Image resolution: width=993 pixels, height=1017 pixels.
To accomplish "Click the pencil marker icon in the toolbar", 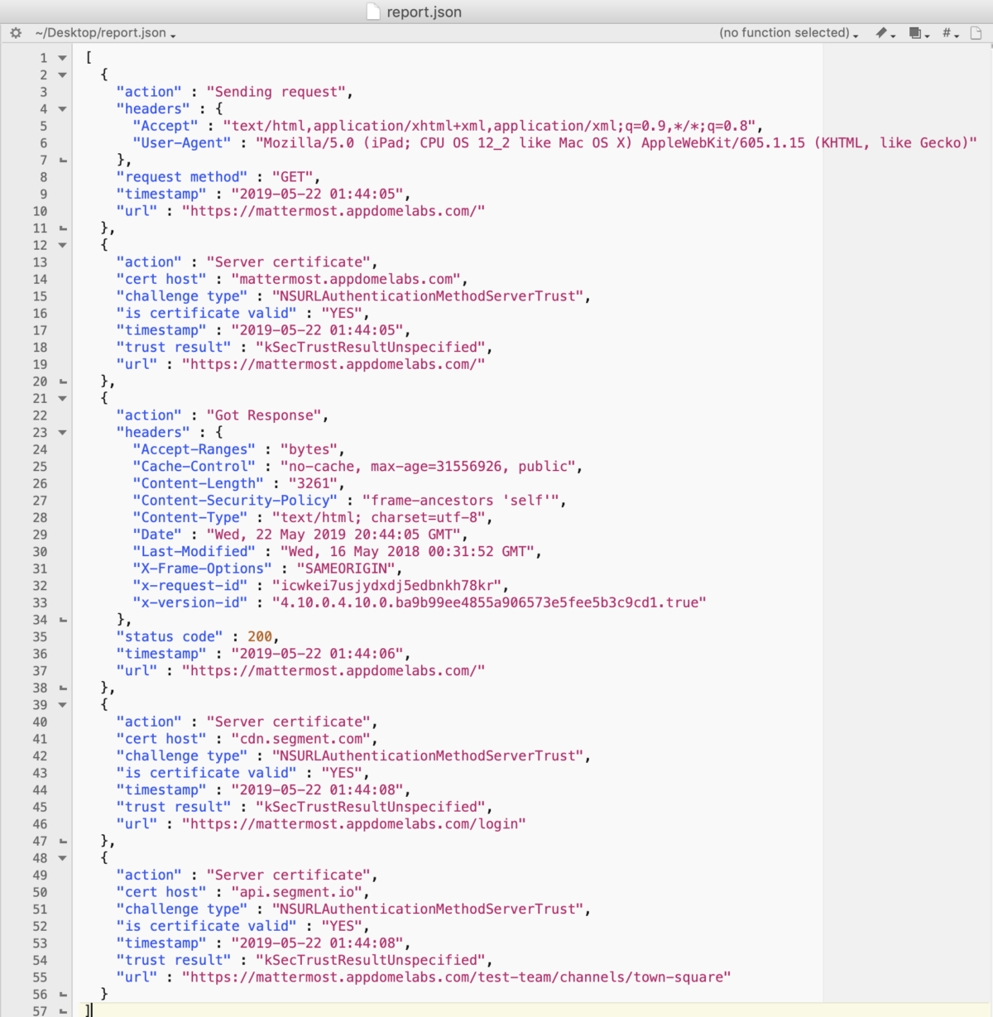I will [880, 32].
